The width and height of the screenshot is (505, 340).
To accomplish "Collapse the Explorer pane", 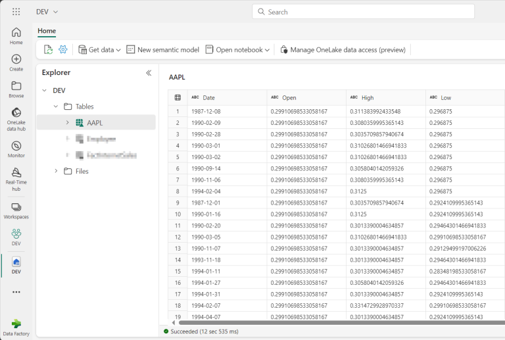I will click(149, 73).
